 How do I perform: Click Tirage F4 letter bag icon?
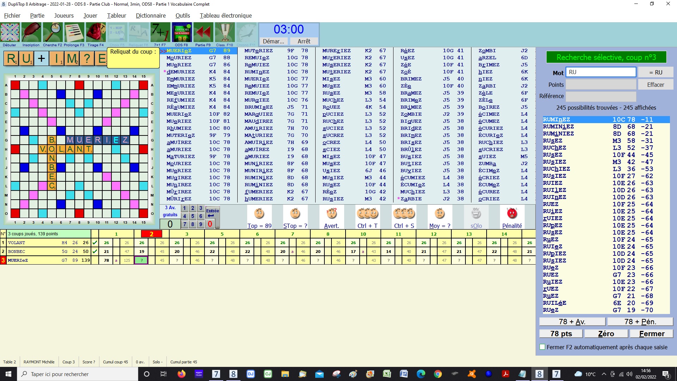point(96,32)
